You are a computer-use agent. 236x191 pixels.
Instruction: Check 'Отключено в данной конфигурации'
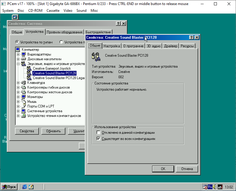98,133
